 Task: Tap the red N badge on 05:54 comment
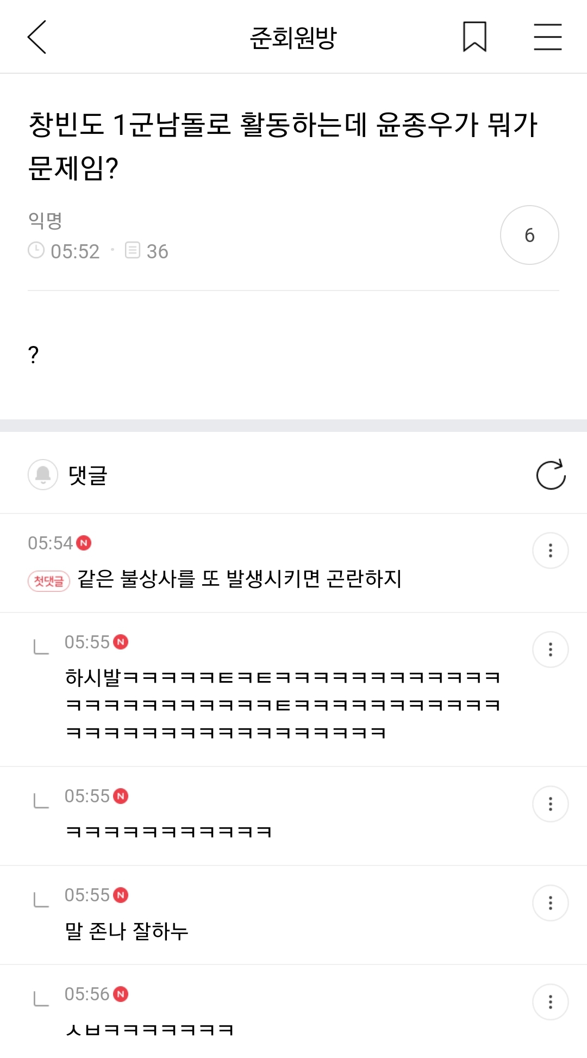click(x=84, y=543)
